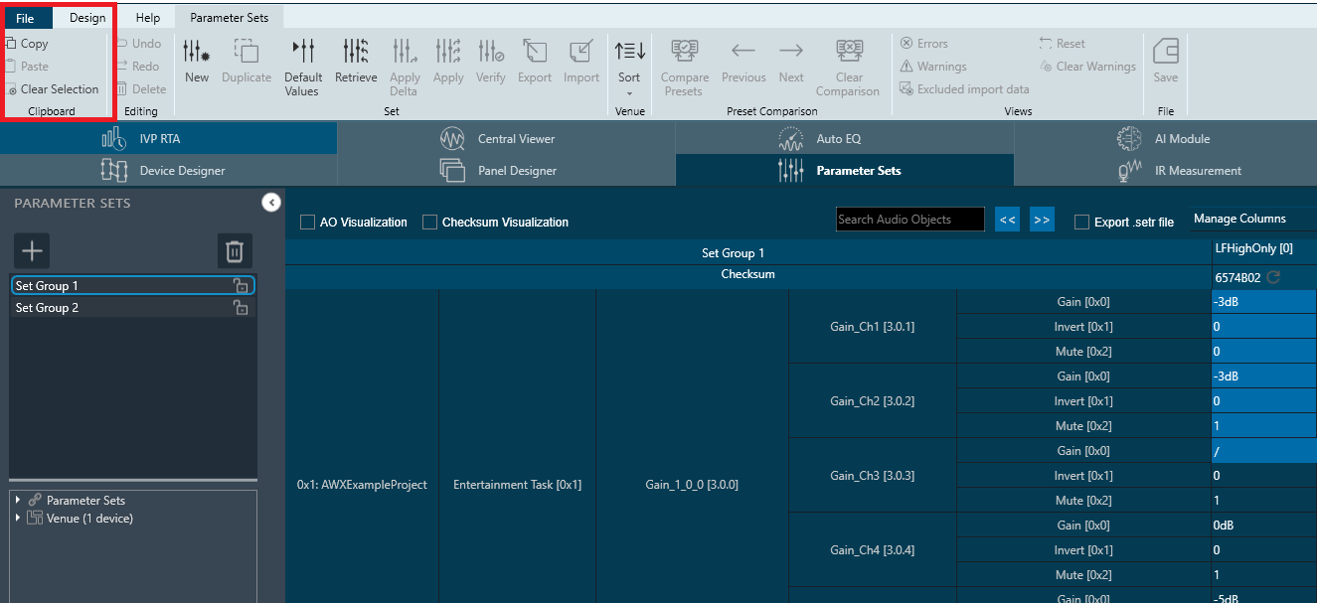Enable the Checksum Visualization checkbox
Image resolution: width=1317 pixels, height=603 pixels.
point(430,223)
